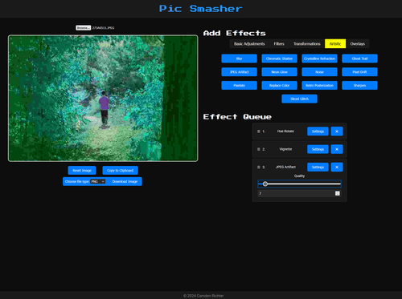Screen dimensions: 402x299
Task: Grab the drag handle of Hue Rotate
Action: (259, 131)
